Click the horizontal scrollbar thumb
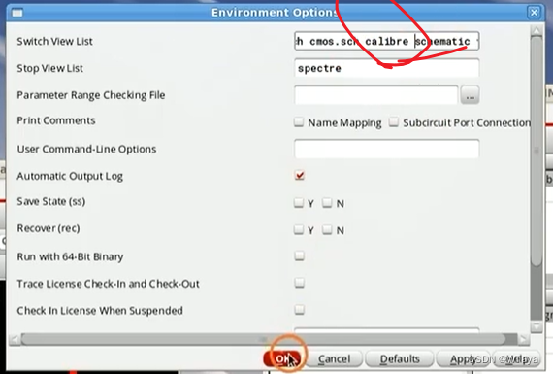The width and height of the screenshot is (553, 374). 264,340
